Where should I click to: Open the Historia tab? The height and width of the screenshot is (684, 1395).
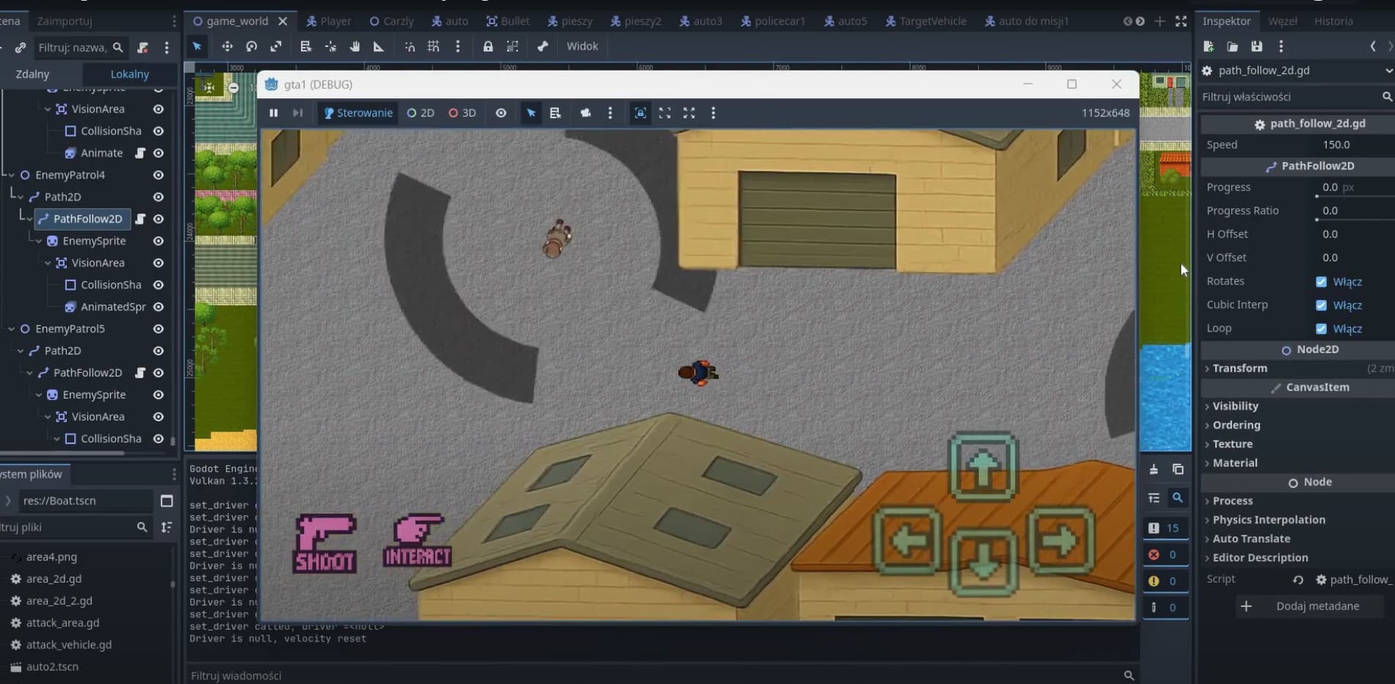tap(1333, 21)
